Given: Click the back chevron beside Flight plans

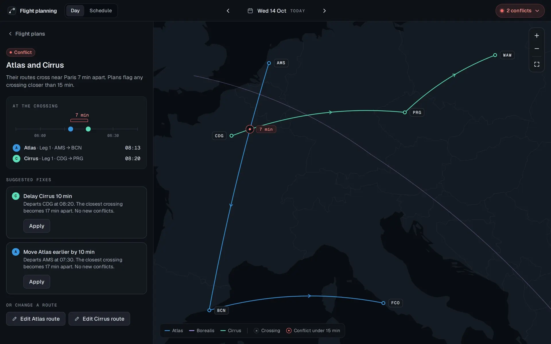Looking at the screenshot, I should click(x=10, y=34).
